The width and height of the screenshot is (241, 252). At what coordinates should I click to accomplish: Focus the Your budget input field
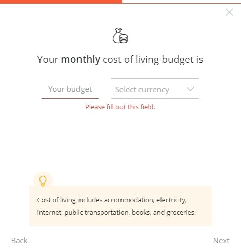pyautogui.click(x=70, y=89)
